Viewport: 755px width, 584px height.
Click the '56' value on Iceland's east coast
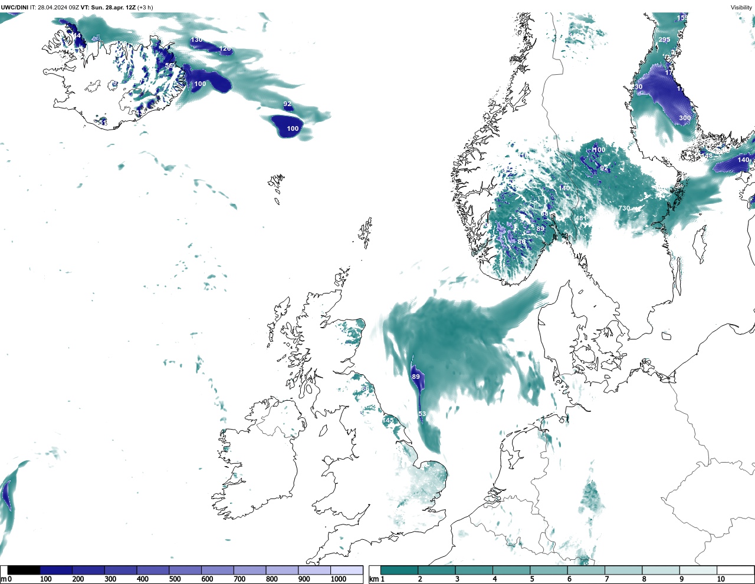(169, 65)
